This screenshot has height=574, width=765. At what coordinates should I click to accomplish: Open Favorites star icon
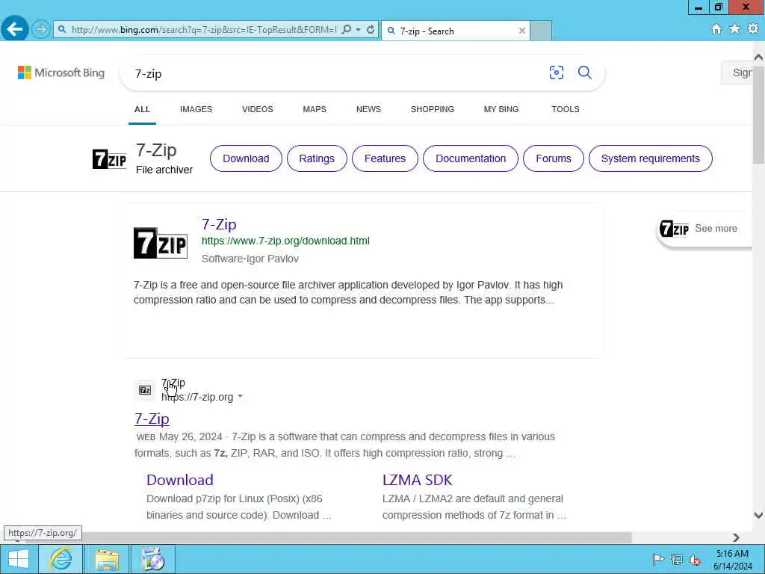click(x=734, y=29)
